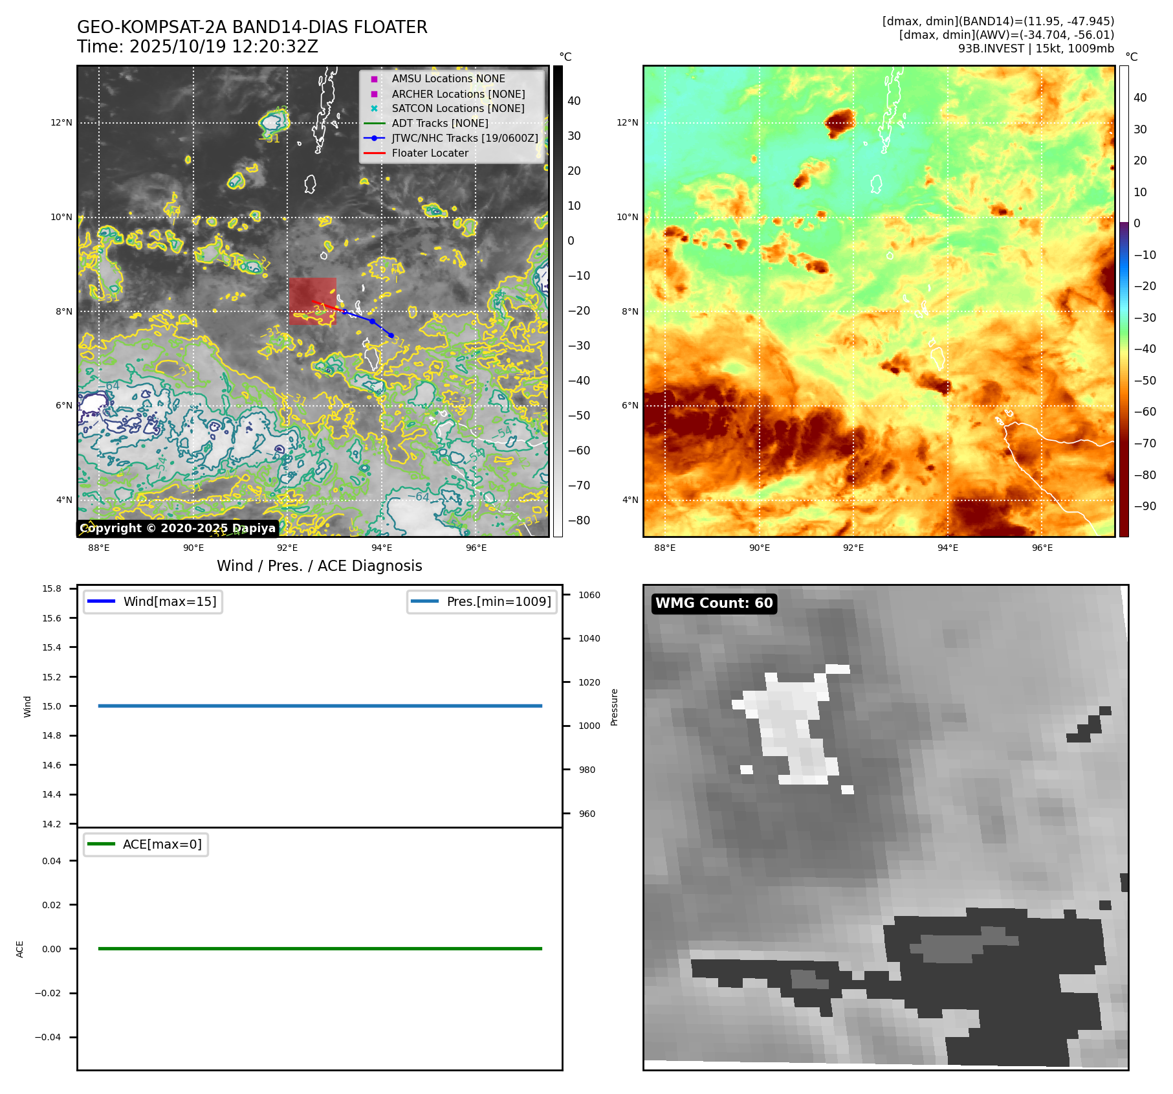This screenshot has height=1094, width=1173.
Task: Click the GEO-KOMPSAT-2A BAND14-DIAS FLOATER title
Action: click(x=252, y=28)
